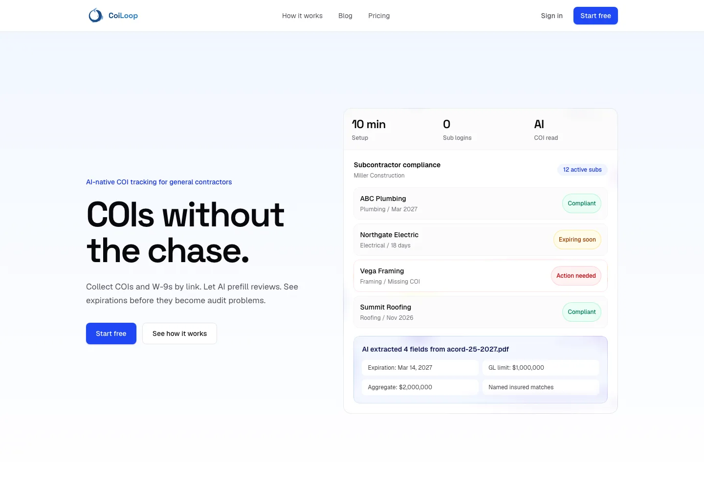Select the Summit Roofing row
The height and width of the screenshot is (489, 704).
(x=481, y=312)
